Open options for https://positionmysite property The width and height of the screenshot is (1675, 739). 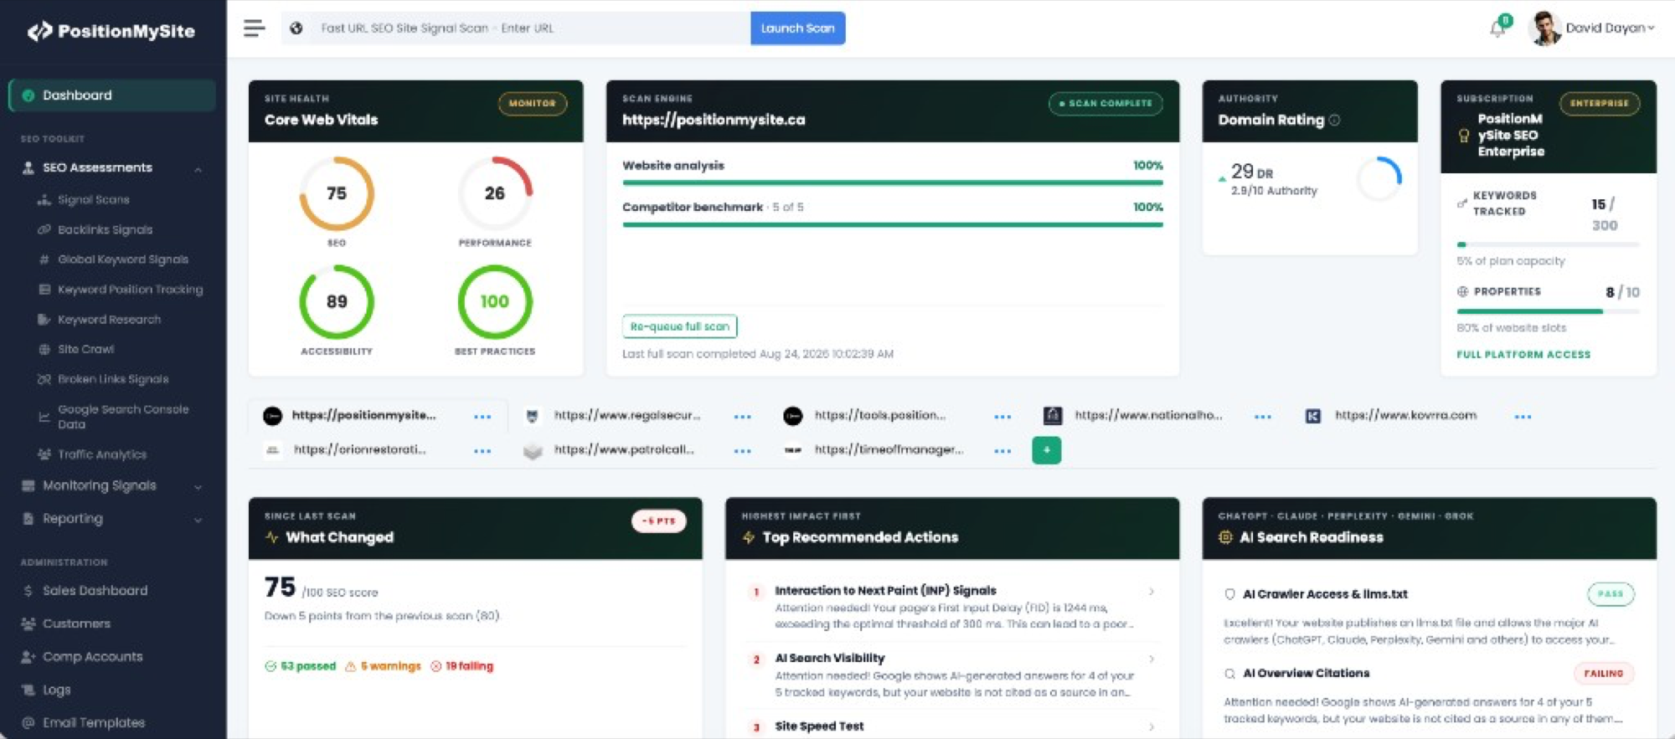482,416
